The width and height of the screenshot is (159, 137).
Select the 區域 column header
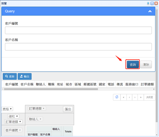click(78, 84)
